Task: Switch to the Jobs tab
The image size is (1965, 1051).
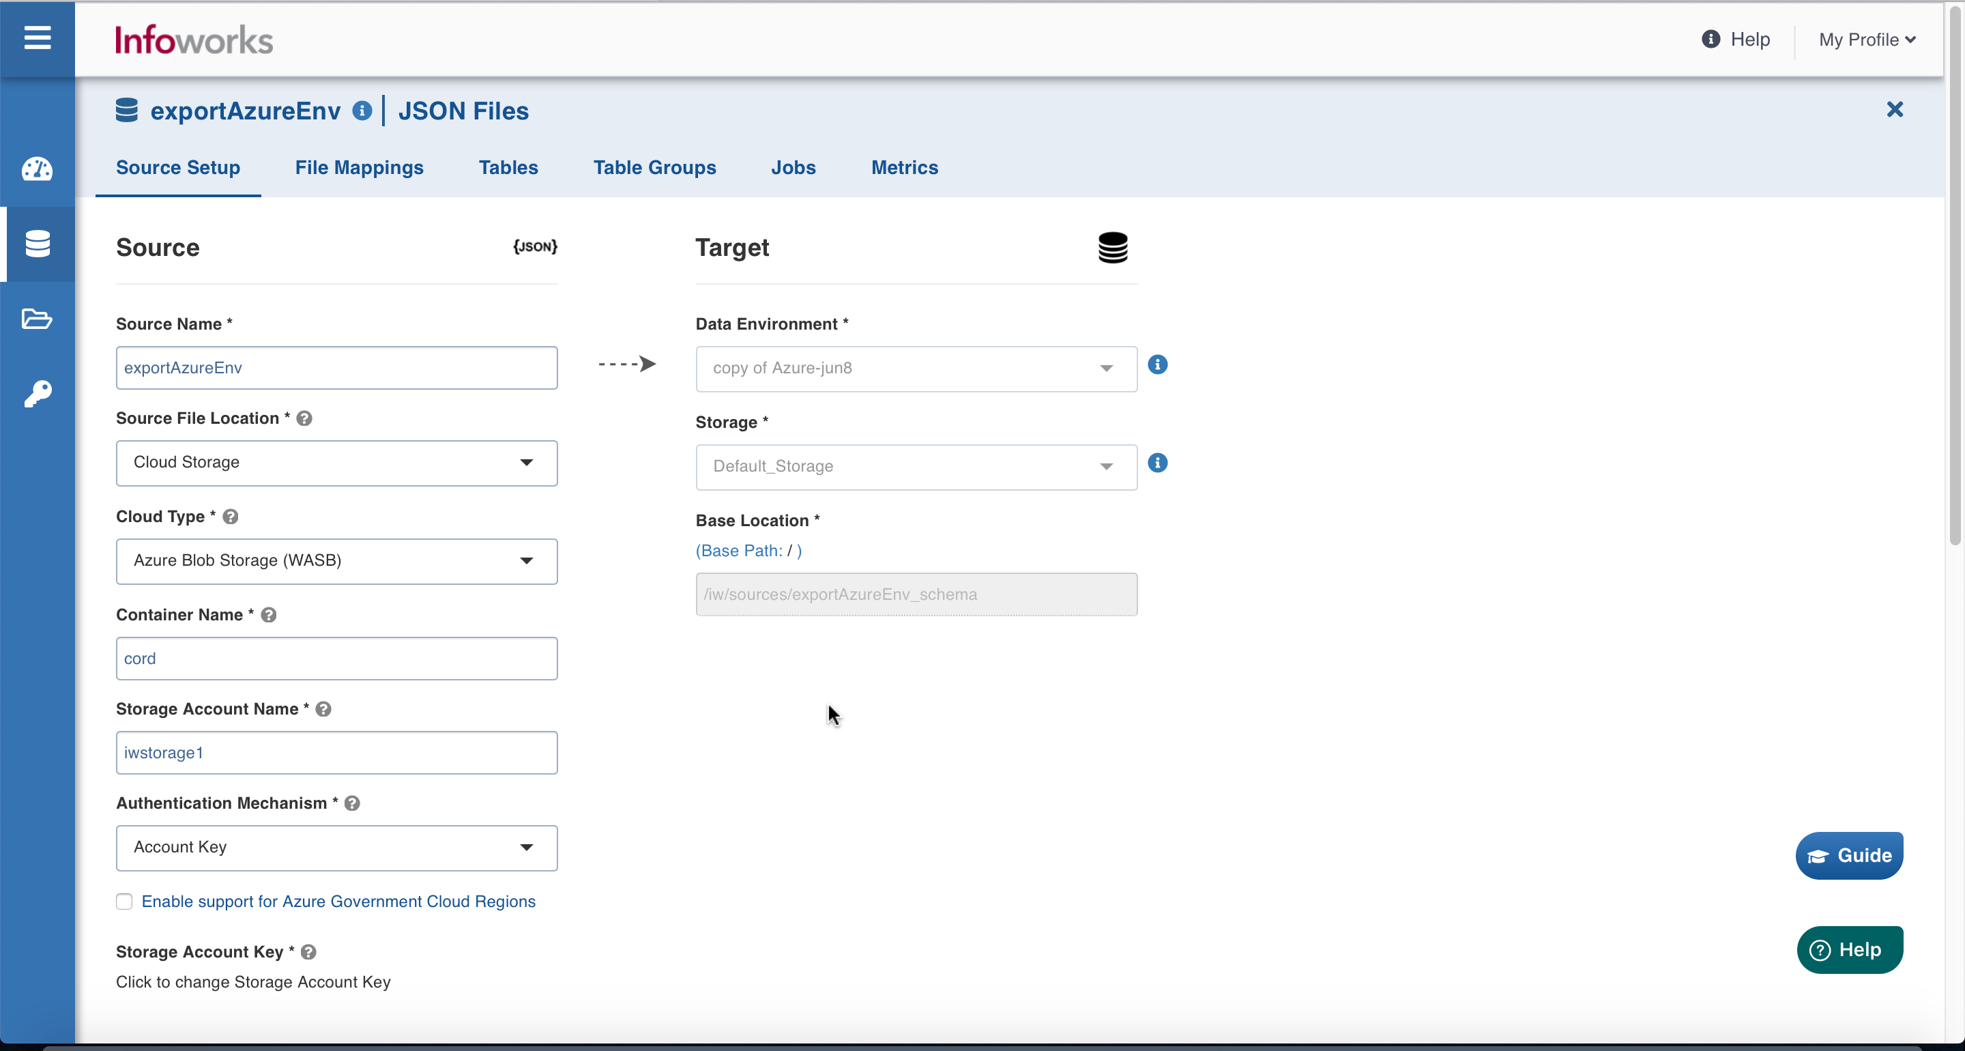Action: point(794,168)
